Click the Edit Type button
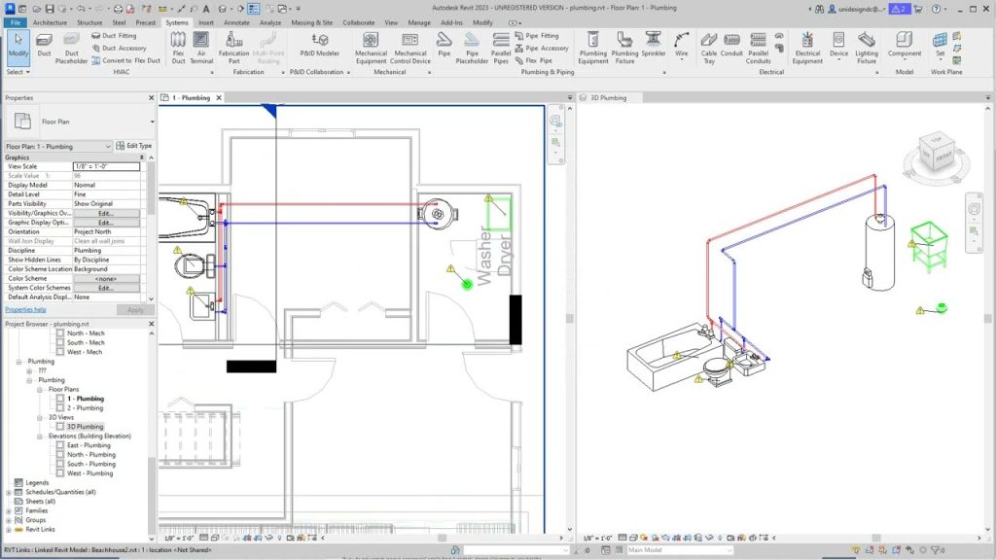996x560 pixels. pos(133,146)
